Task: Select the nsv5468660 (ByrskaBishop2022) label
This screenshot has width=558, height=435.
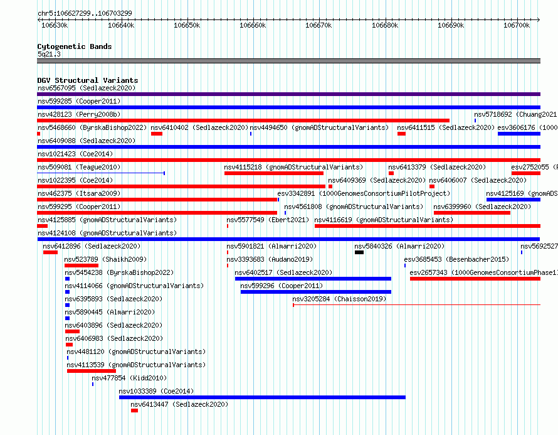Action: tap(92, 127)
